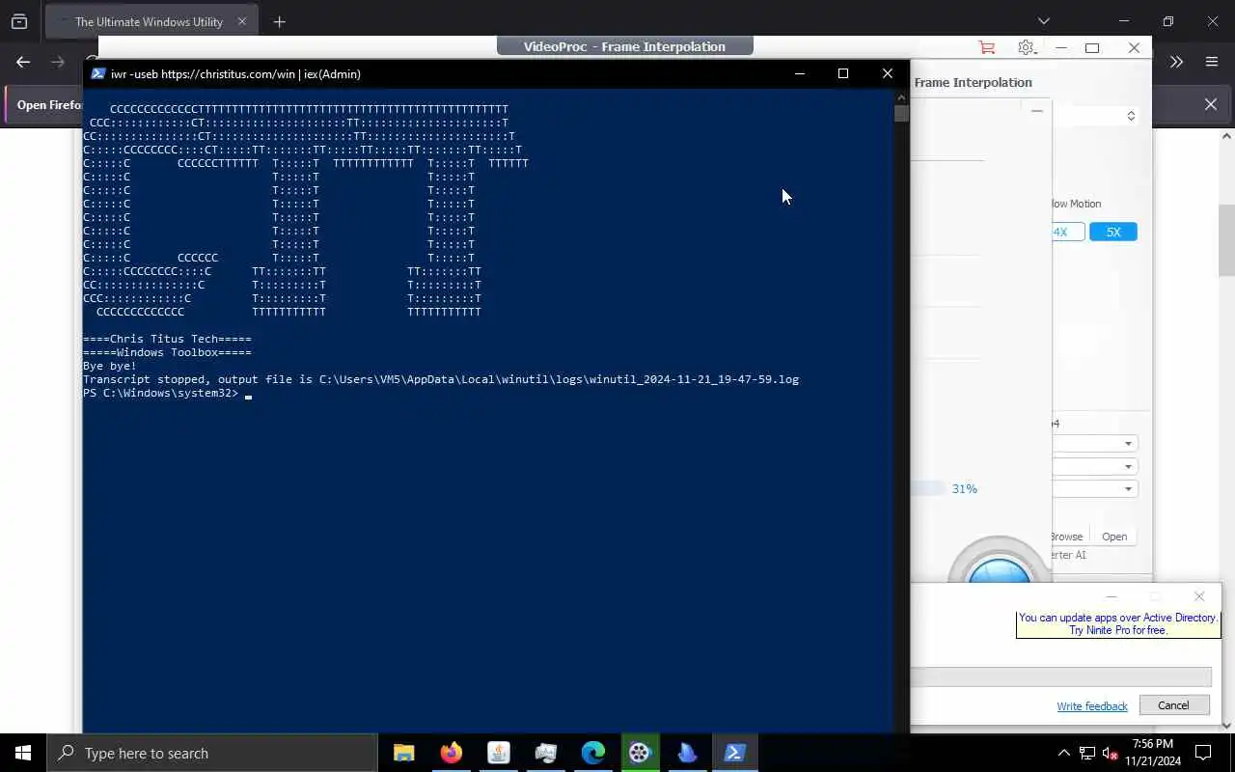Open the Ninite installer taskbar icon
This screenshot has width=1235, height=772.
[546, 753]
